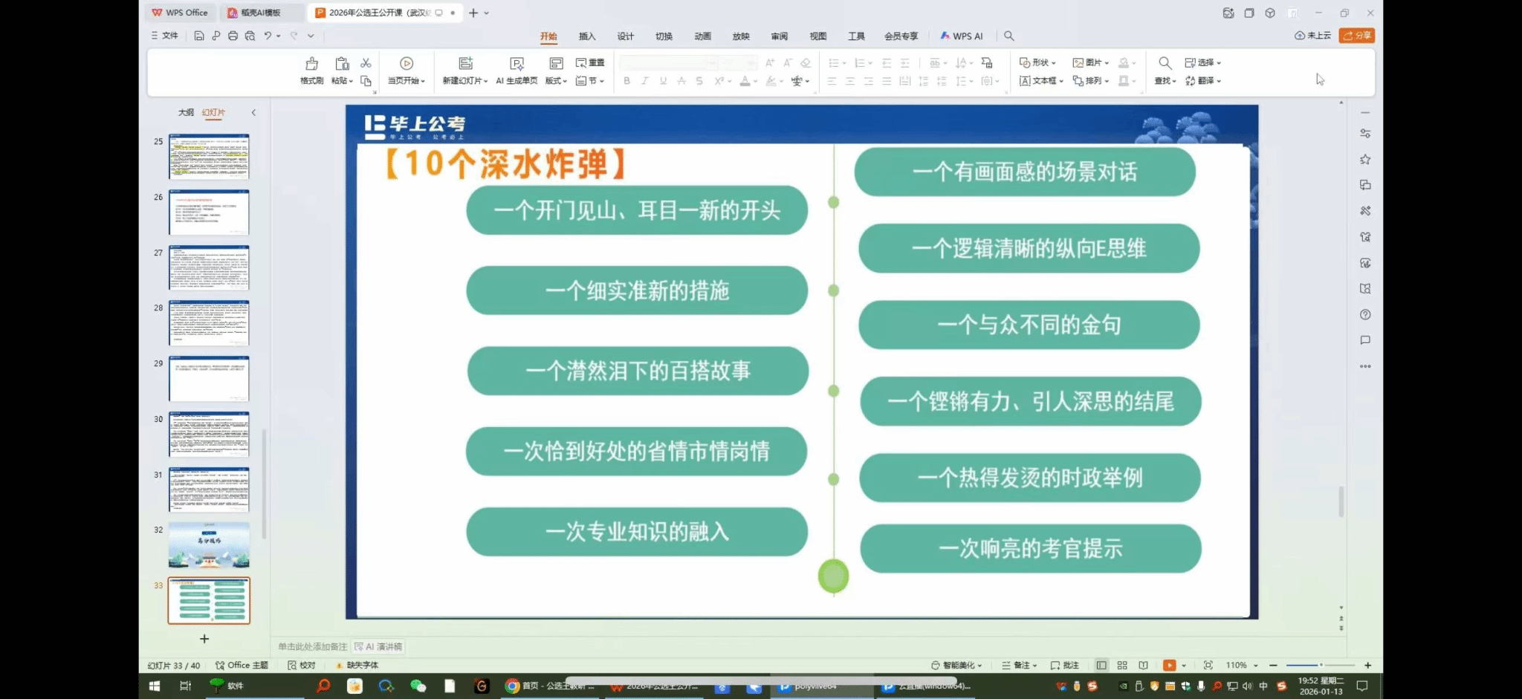Image resolution: width=1522 pixels, height=699 pixels.
Task: Open the 新建幻灯片 dropdown
Action: pos(465,80)
